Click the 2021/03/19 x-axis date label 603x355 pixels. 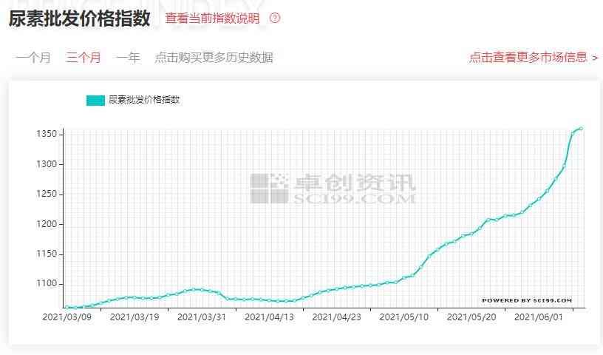(134, 317)
